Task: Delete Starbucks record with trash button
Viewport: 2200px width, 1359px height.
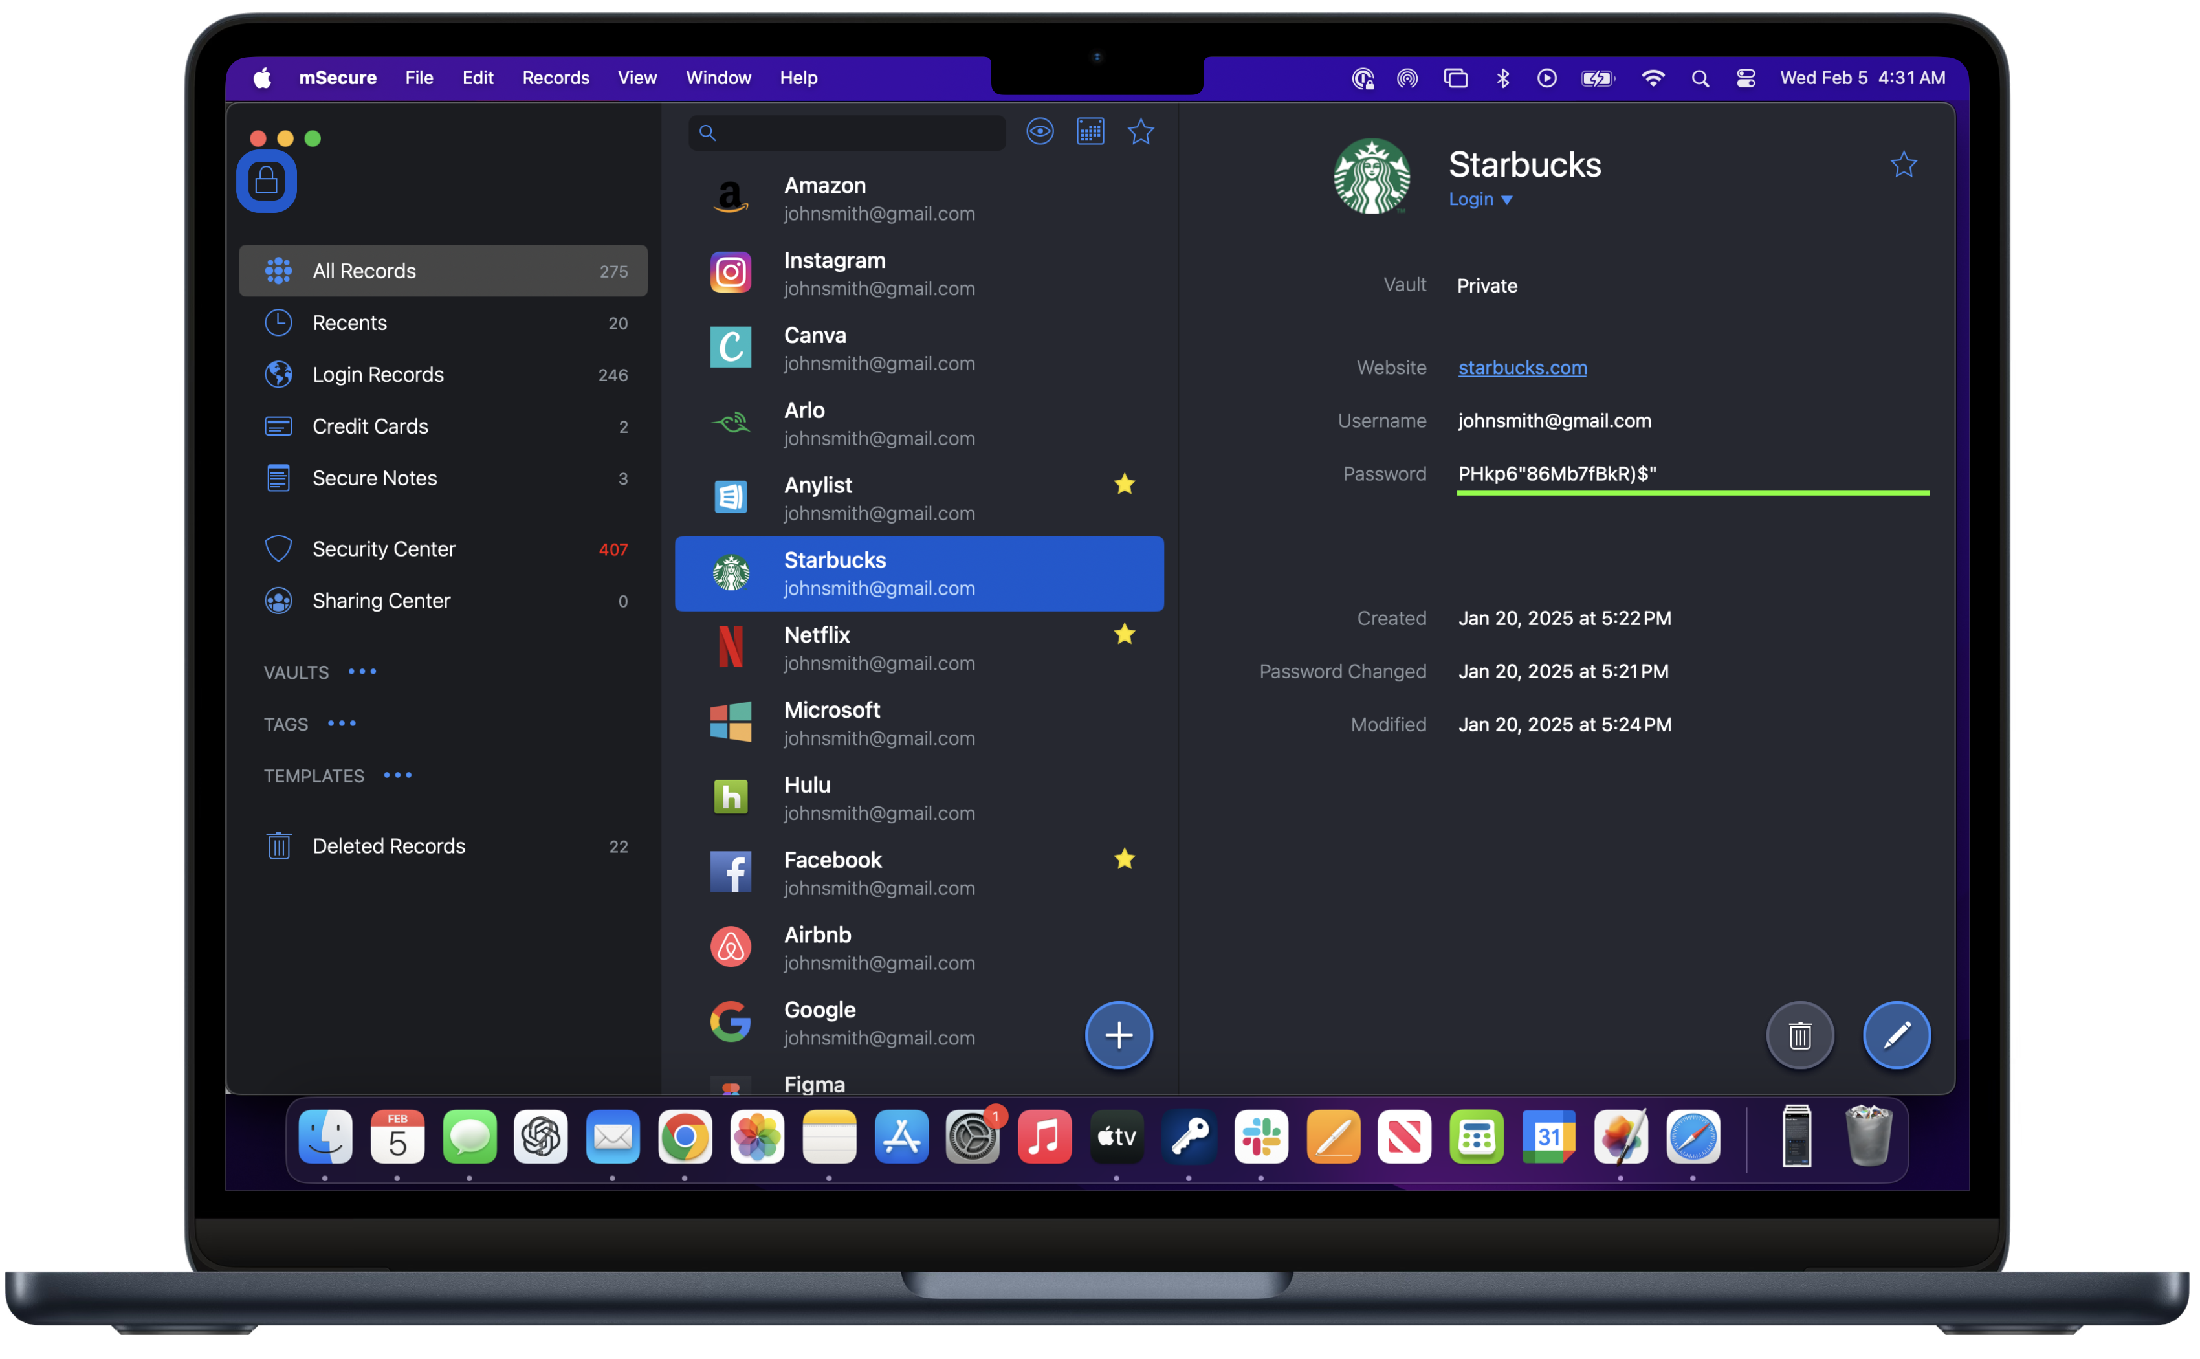Action: (x=1799, y=1035)
